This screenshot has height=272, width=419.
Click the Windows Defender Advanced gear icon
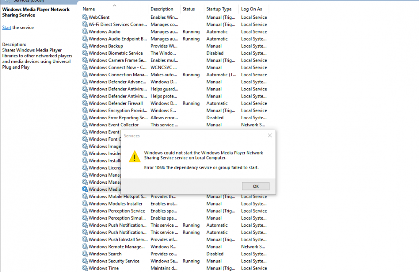click(x=85, y=82)
